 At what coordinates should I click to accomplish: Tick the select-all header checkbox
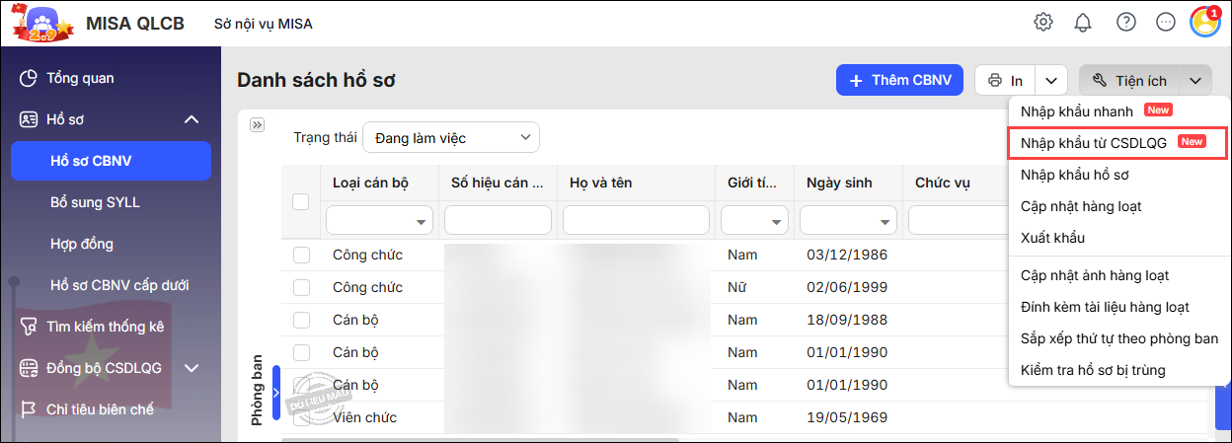coord(301,201)
